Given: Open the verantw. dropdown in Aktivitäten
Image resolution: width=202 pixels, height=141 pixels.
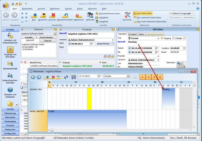Looking at the screenshot, I should tap(158, 60).
